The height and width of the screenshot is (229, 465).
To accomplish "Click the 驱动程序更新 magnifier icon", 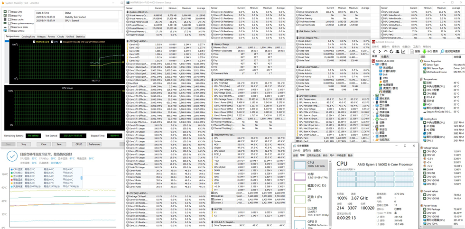I will coord(442,51).
